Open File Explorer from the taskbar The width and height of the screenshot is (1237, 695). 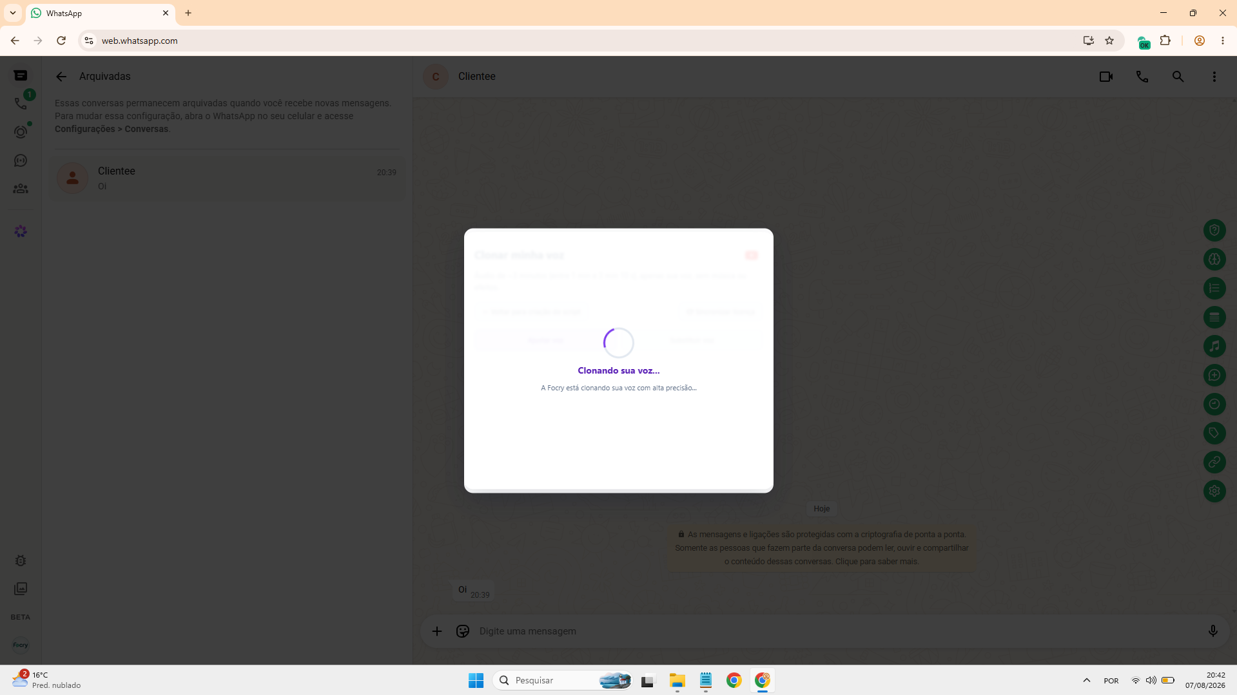coord(677,680)
